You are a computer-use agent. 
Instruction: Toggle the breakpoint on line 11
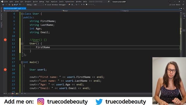(5, 40)
